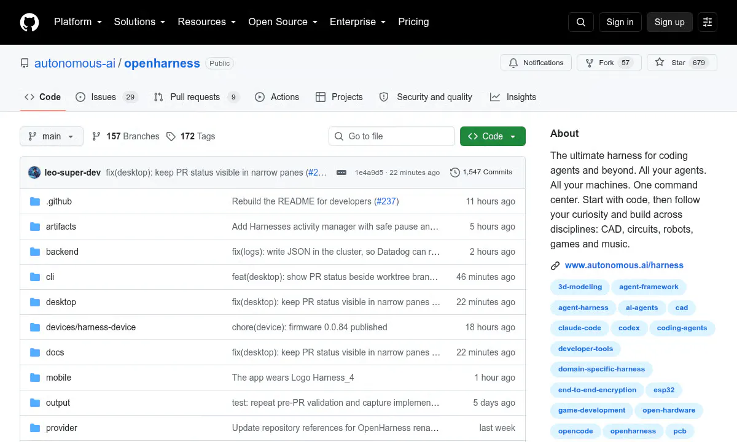
Task: Click the mobile folder icon
Action: point(35,378)
